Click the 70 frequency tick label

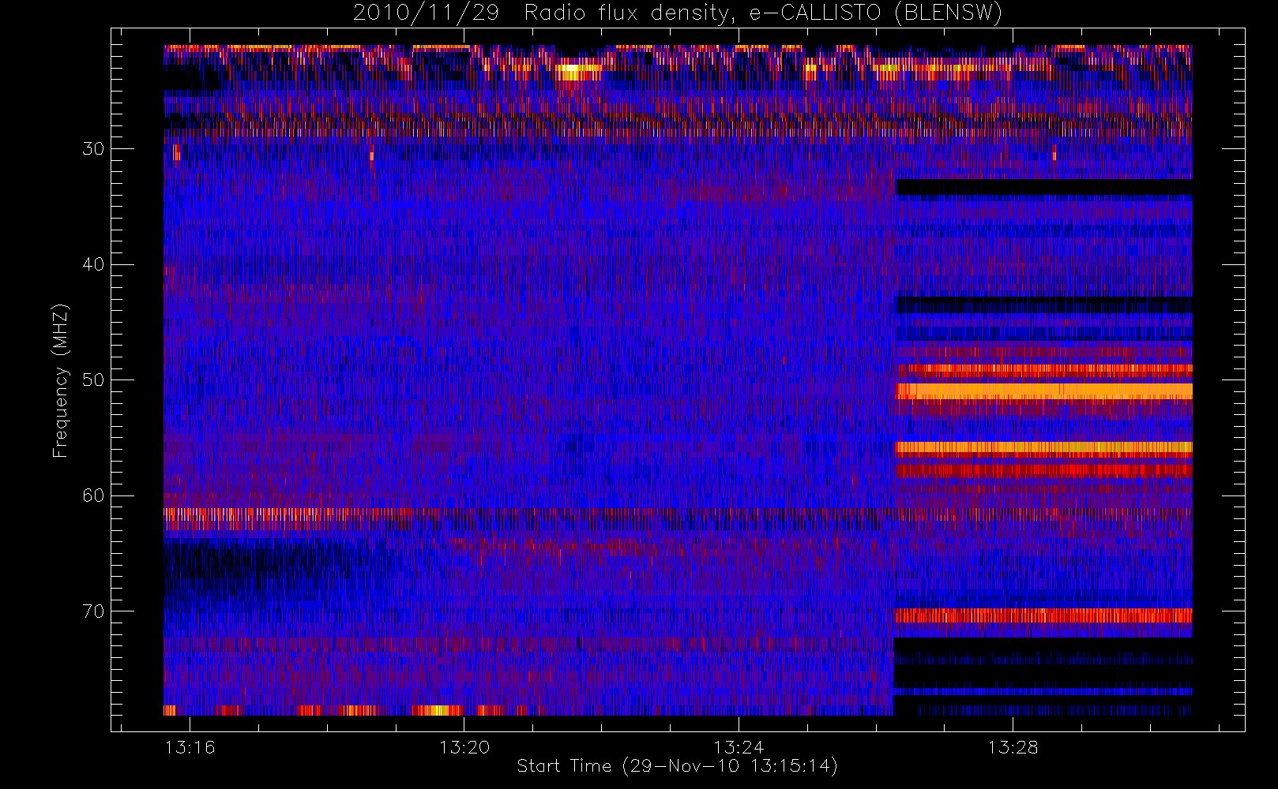(93, 611)
